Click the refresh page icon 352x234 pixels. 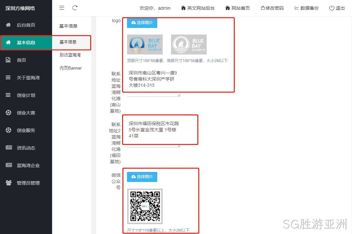[75, 8]
